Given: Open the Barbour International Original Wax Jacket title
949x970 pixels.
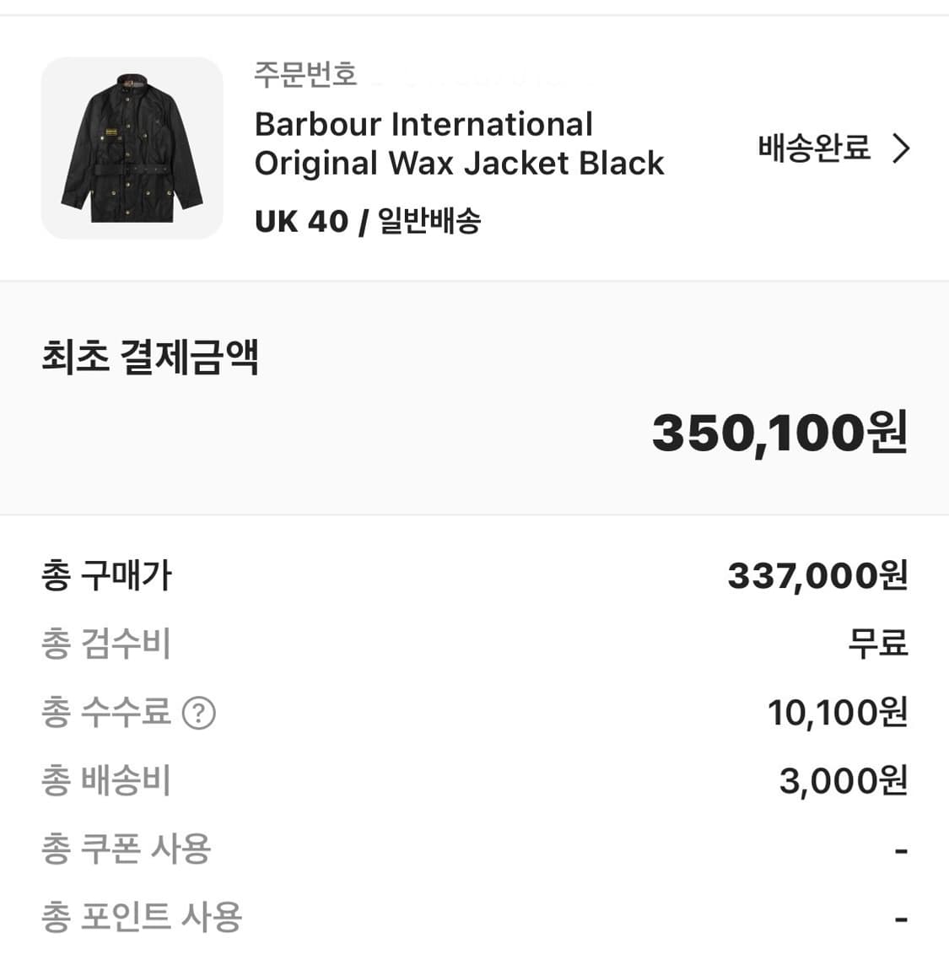Looking at the screenshot, I should tap(459, 143).
